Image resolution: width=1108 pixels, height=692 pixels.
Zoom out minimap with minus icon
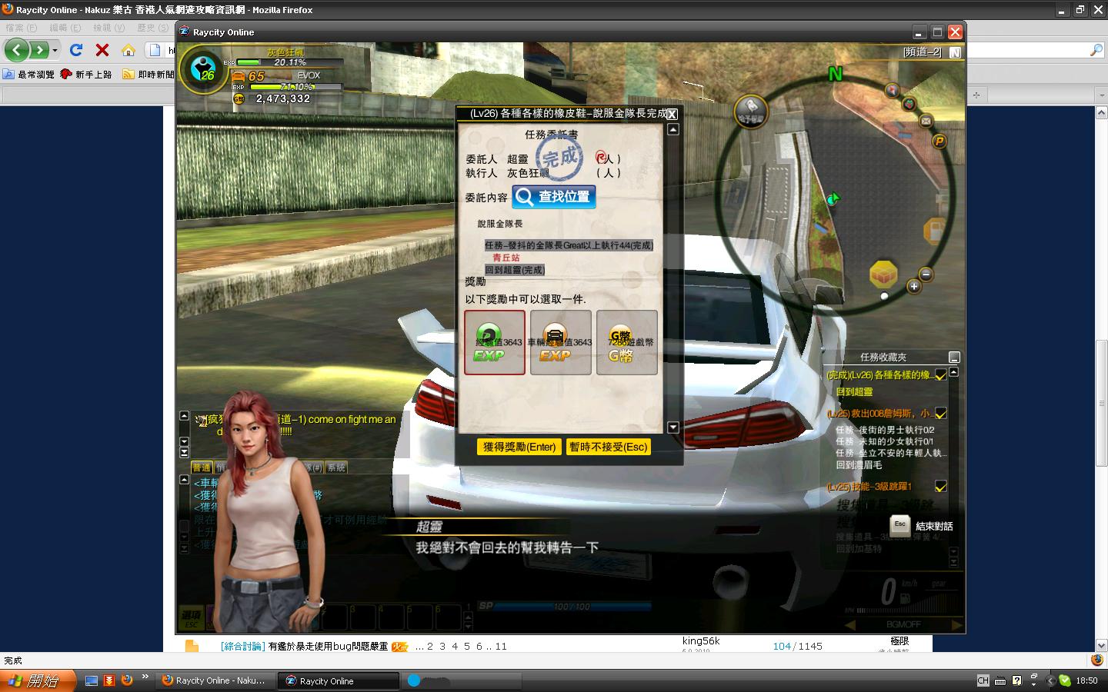[x=926, y=274]
